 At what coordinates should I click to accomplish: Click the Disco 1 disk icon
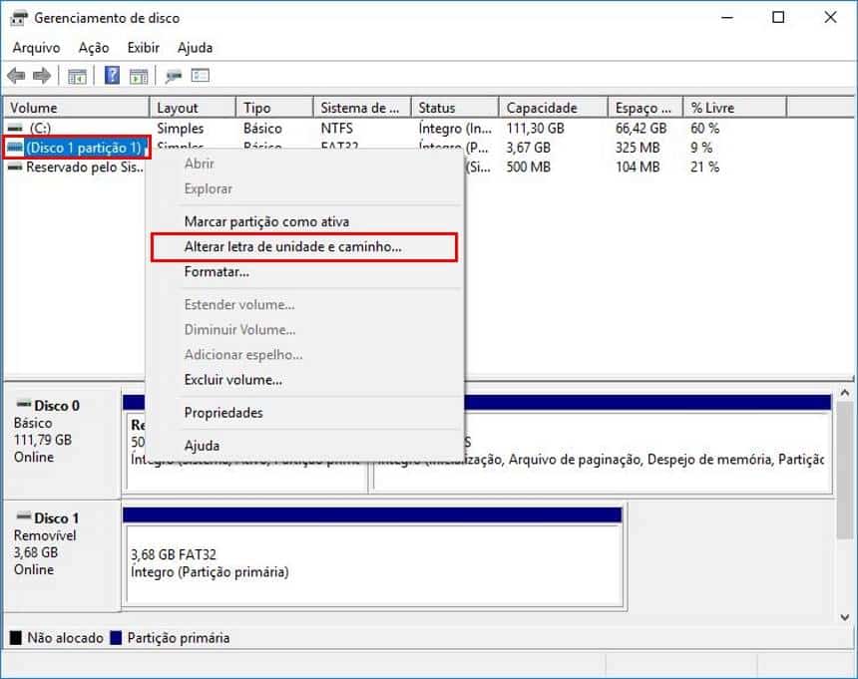(24, 516)
